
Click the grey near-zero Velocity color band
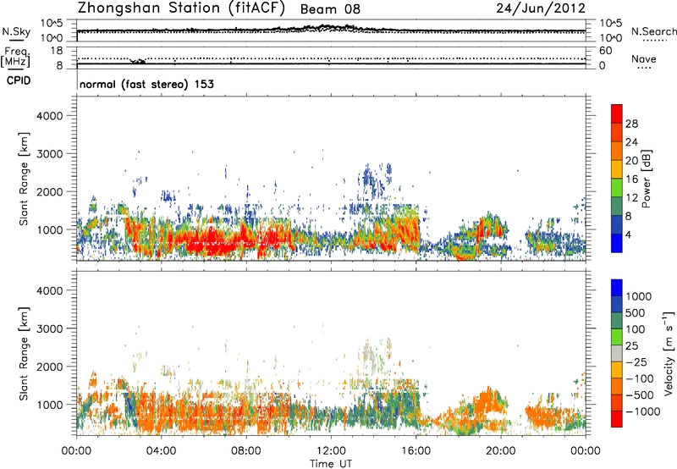(617, 354)
